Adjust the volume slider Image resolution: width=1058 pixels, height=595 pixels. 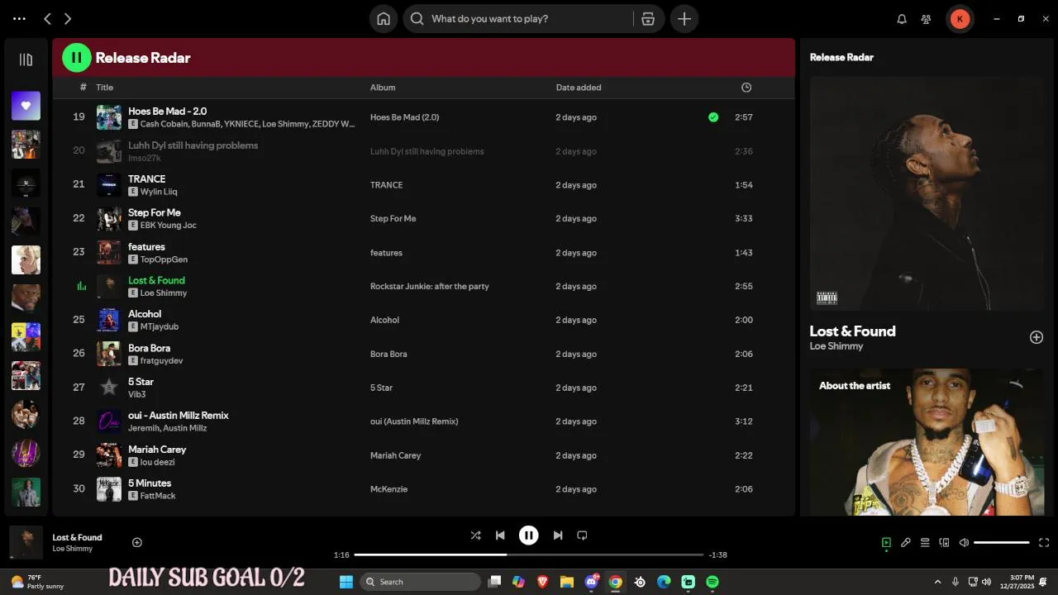pos(1002,543)
